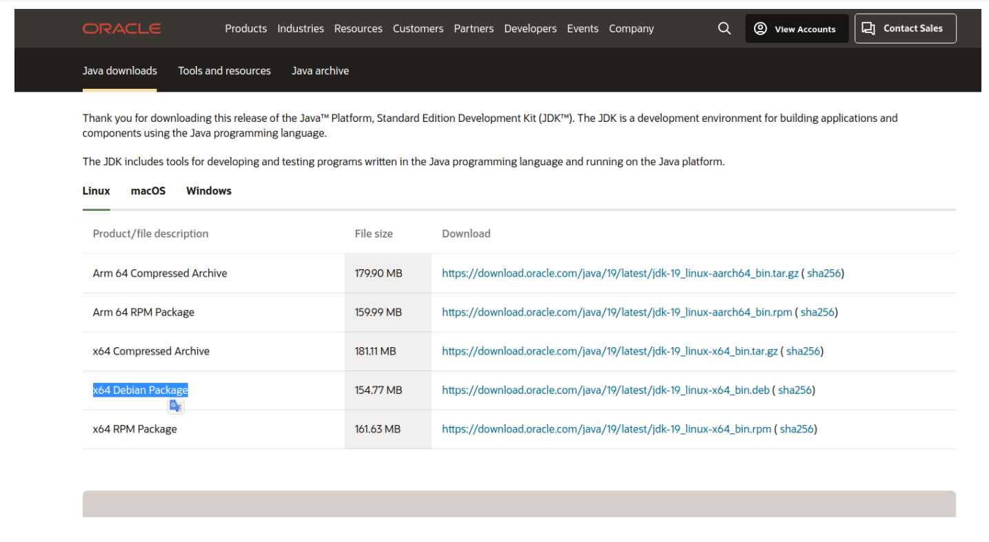Click the Oracle logo
Screen dimensions: 989x542
point(122,29)
